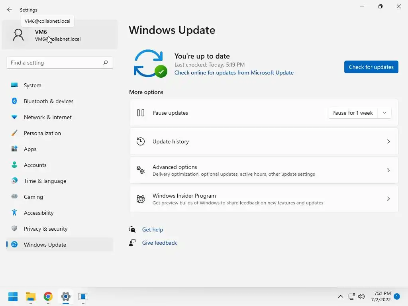The height and width of the screenshot is (306, 408).
Task: Show hidden icons in system tray
Action: coord(340,296)
